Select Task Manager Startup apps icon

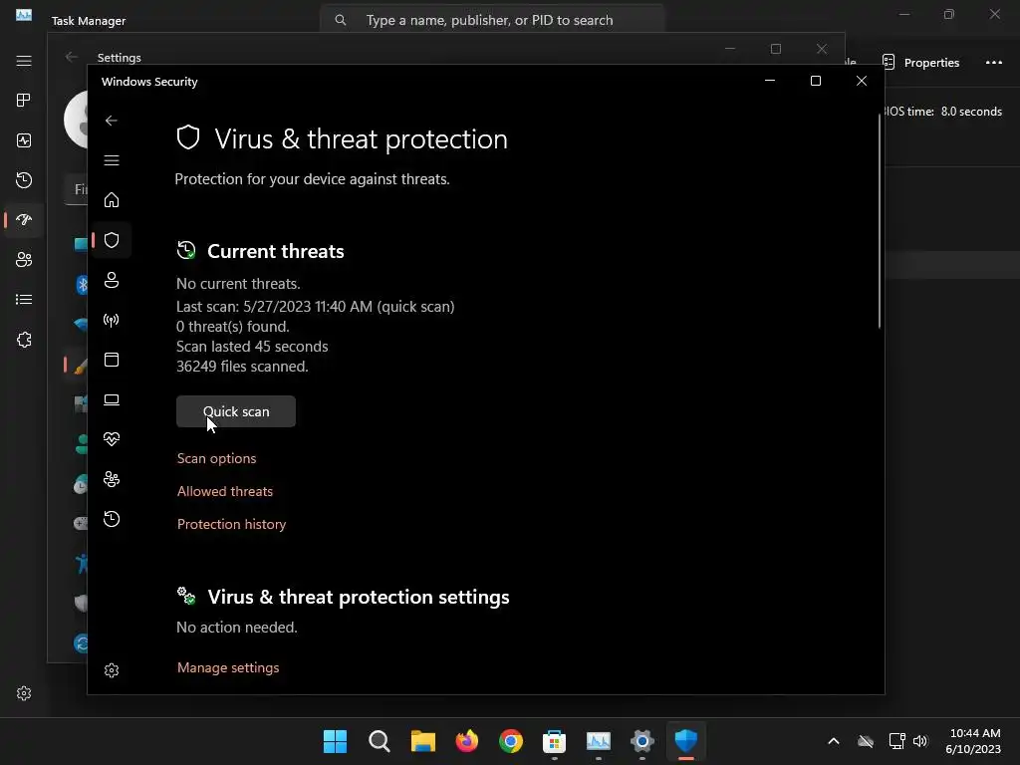[24, 220]
